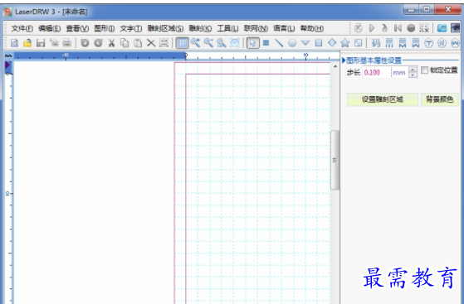The image size is (464, 304).
Task: Click the Zoom out magnifier icon
Action: 208,43
